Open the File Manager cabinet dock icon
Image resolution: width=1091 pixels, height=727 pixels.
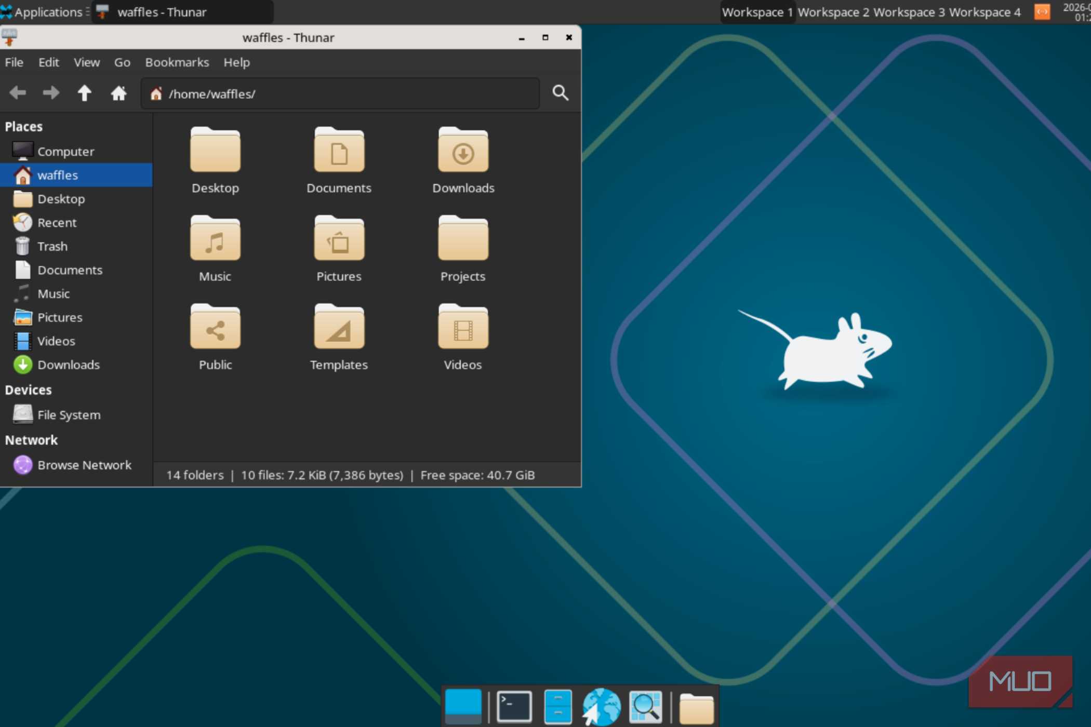[558, 706]
